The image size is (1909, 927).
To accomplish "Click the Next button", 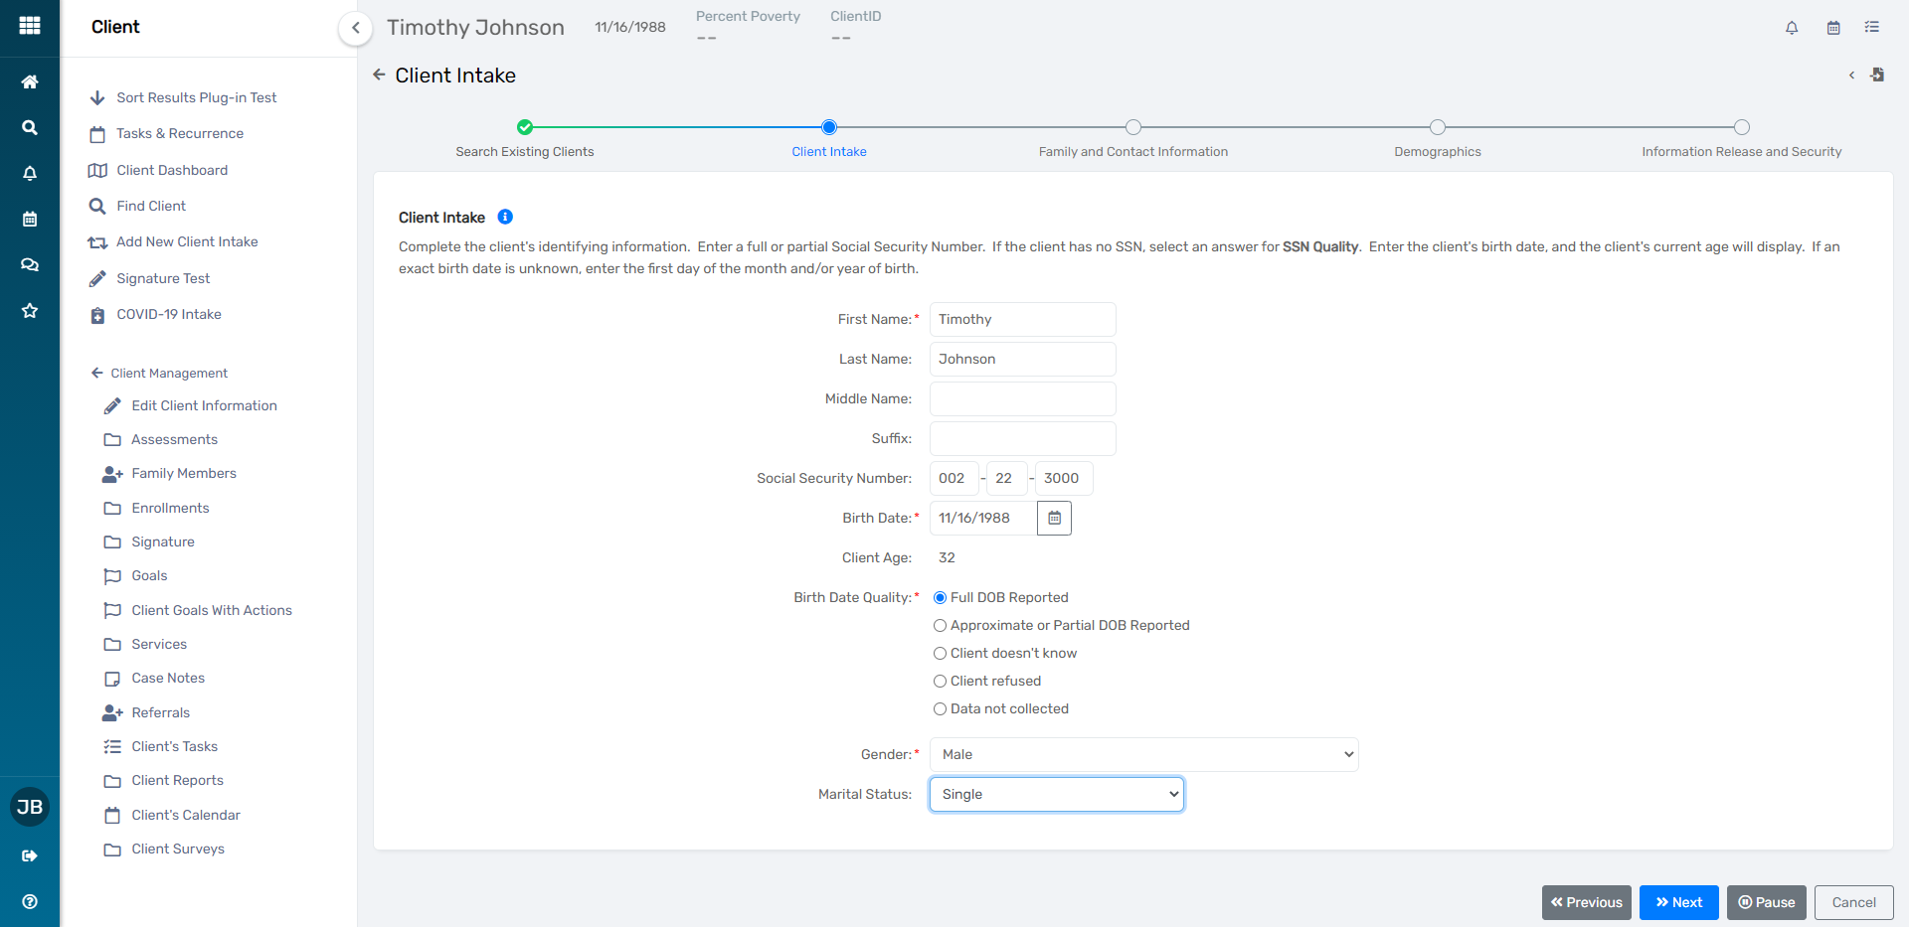I will point(1678,902).
